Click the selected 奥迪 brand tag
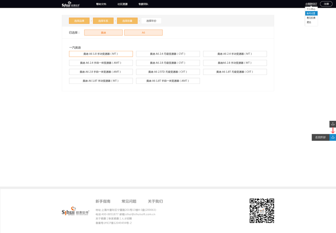336x233 pixels. coord(103,33)
